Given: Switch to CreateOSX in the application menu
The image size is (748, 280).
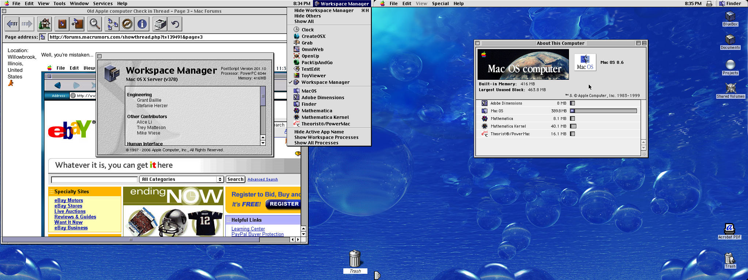Looking at the screenshot, I should (329, 36).
